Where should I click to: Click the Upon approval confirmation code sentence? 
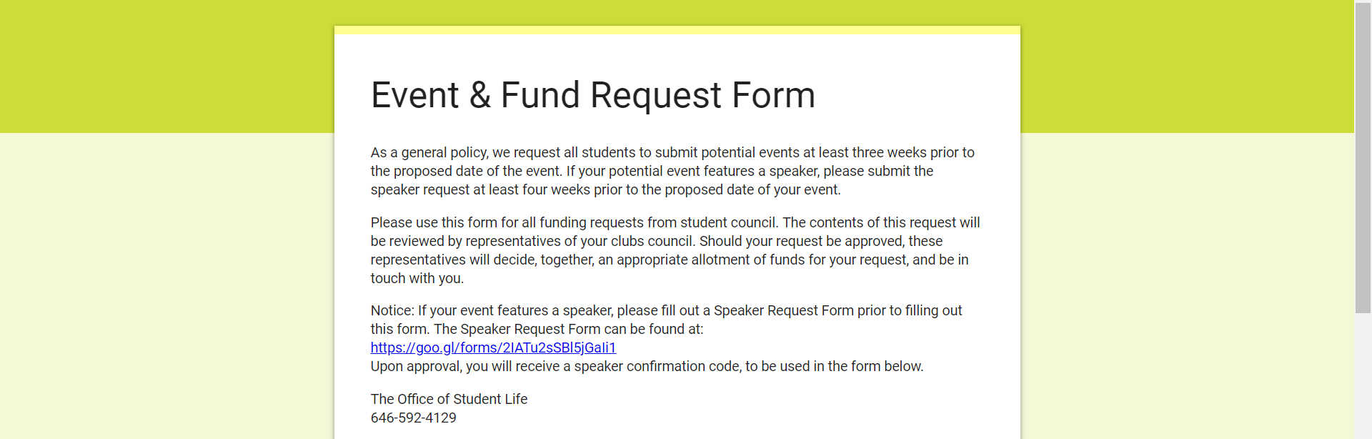click(647, 367)
